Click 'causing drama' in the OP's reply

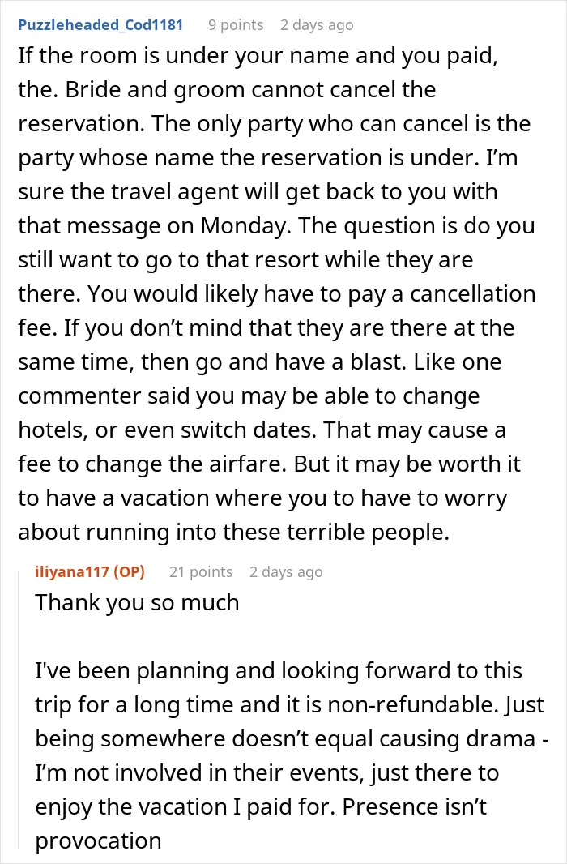point(437,739)
